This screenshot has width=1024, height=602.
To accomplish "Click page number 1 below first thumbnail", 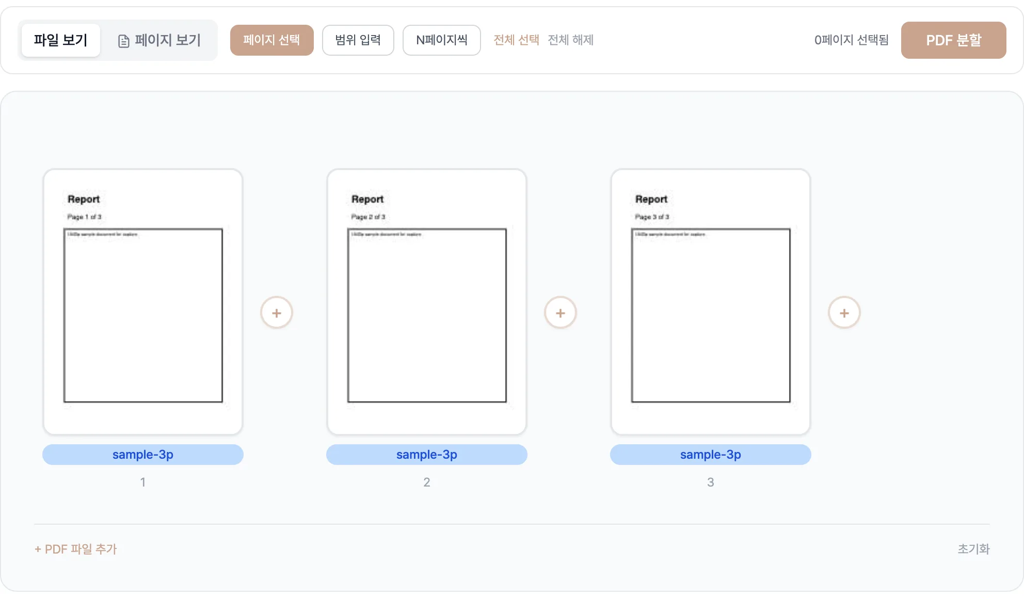I will coord(143,482).
